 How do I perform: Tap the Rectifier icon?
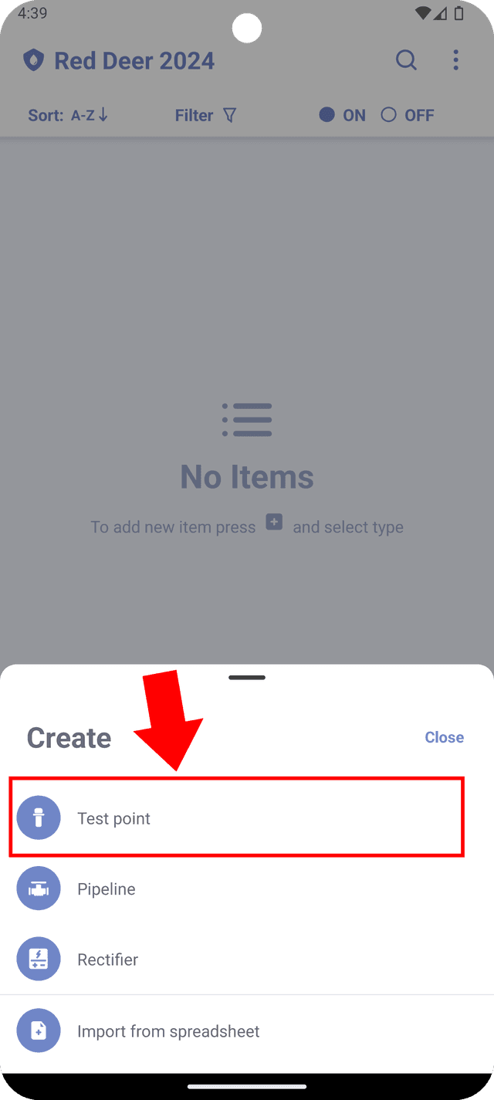[39, 960]
